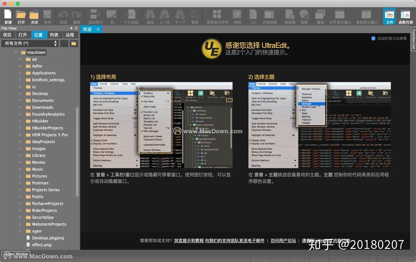
Task: Create a new file with 新建 icon
Action: [7, 16]
